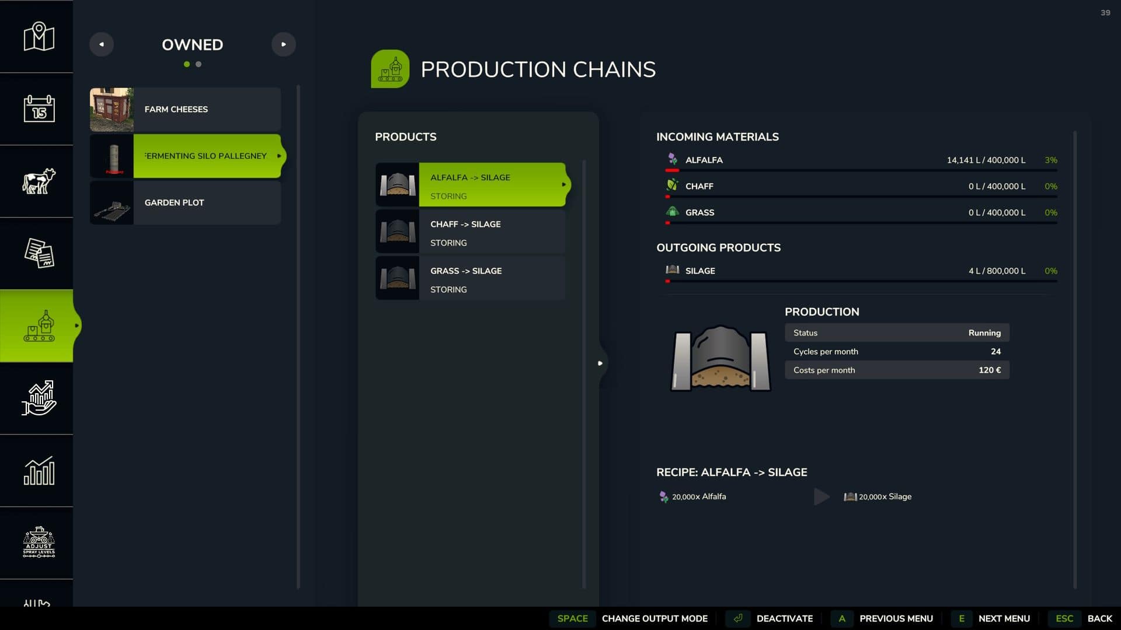Open the prices hand-chart sidebar icon

click(39, 398)
